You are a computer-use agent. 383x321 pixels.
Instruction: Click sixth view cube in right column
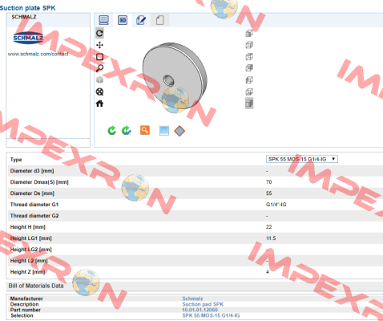(x=249, y=91)
